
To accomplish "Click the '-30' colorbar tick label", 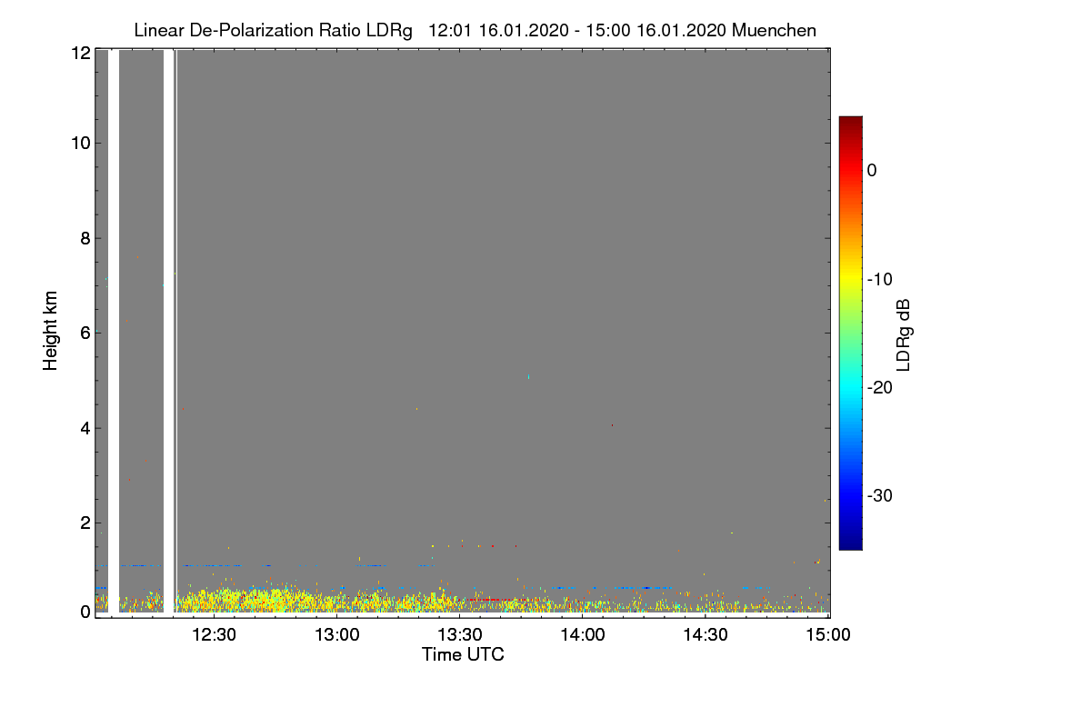I will coord(879,496).
